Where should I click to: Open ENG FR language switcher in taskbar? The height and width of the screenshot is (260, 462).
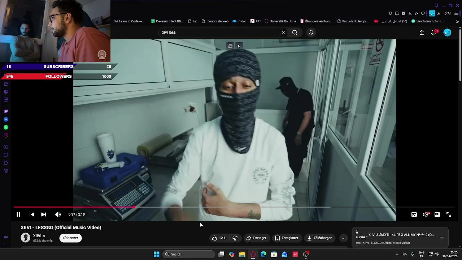[421, 254]
